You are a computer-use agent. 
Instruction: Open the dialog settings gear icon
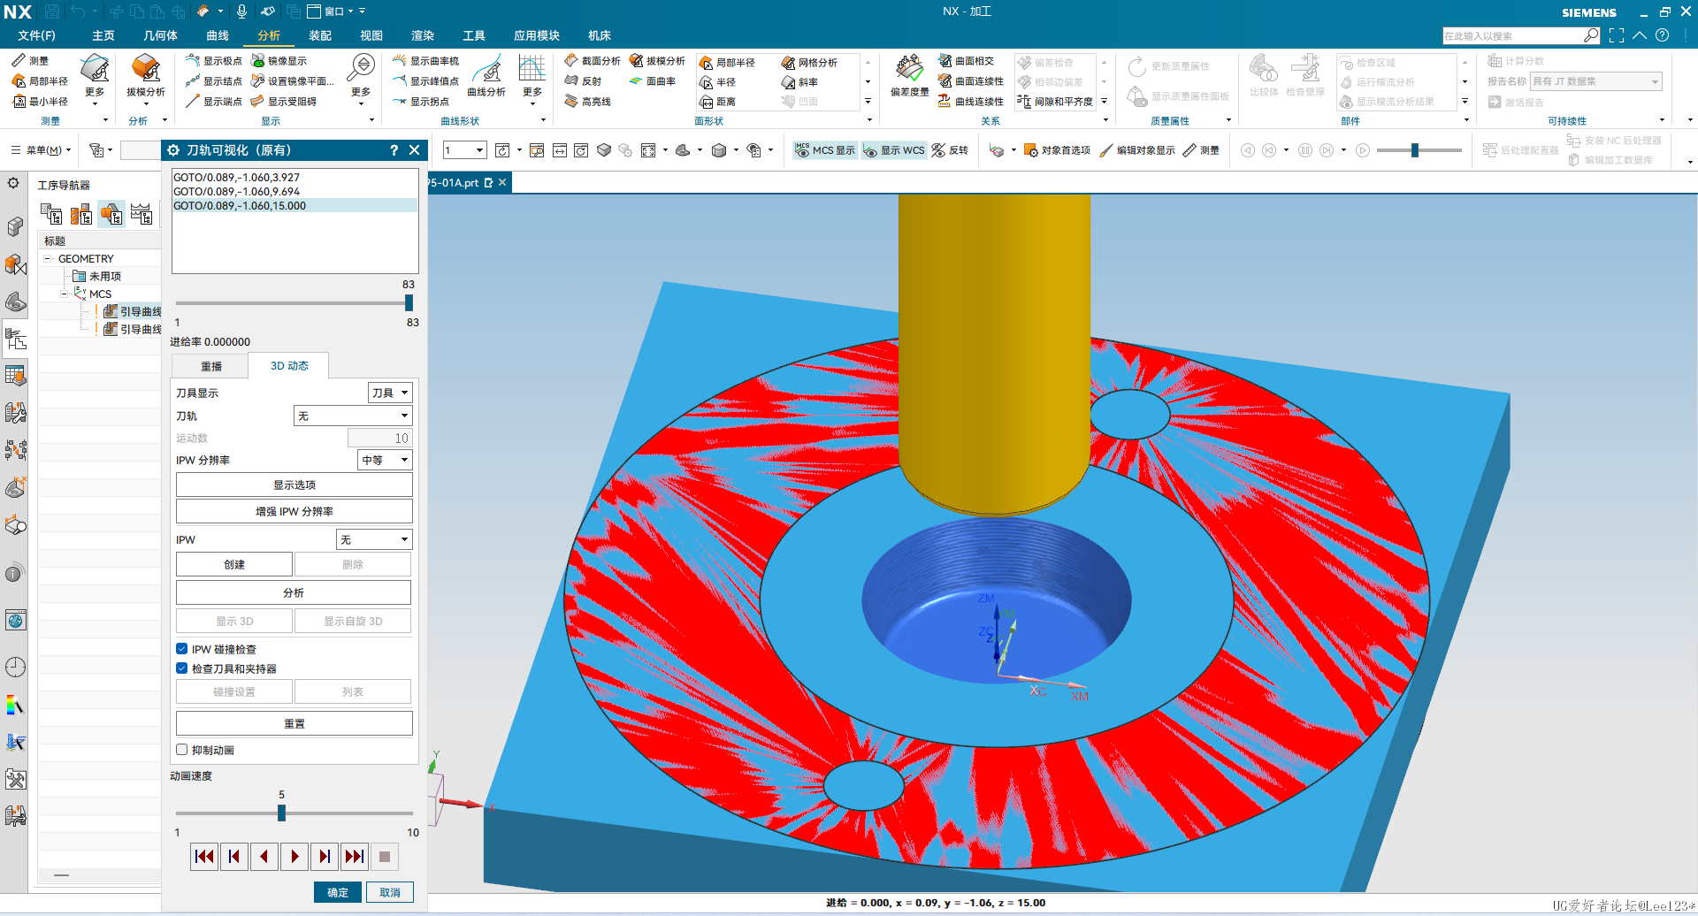[x=173, y=150]
